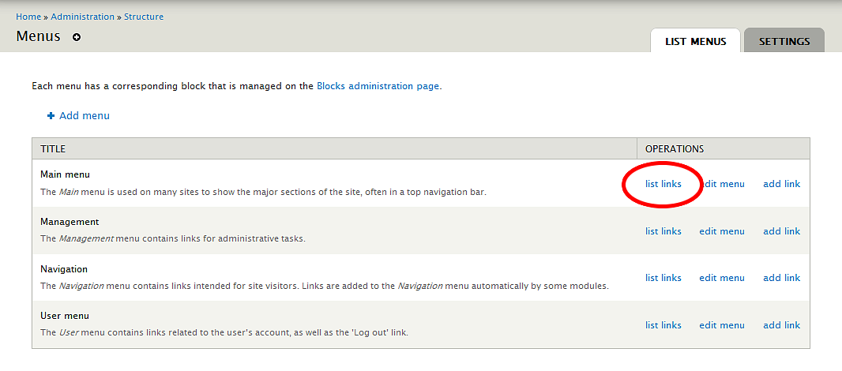Click the Management menu description text

click(x=173, y=238)
